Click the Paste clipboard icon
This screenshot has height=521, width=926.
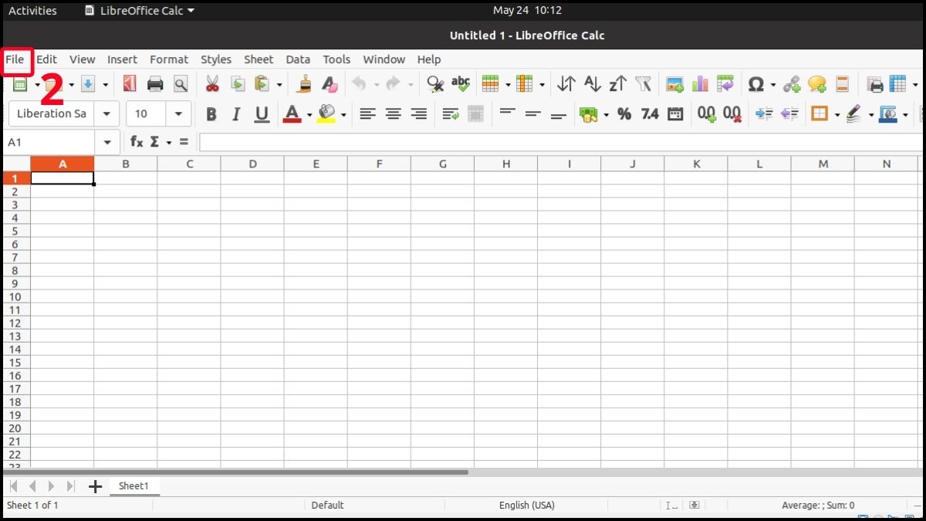point(262,83)
